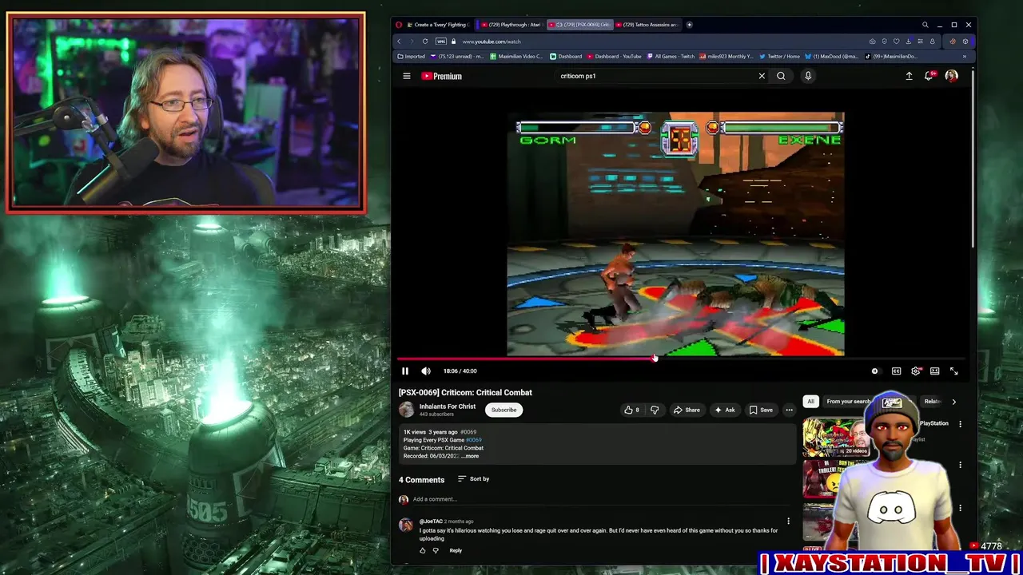The height and width of the screenshot is (575, 1023).
Task: Open the Dashboard - YouTube bookmark
Action: pos(614,57)
